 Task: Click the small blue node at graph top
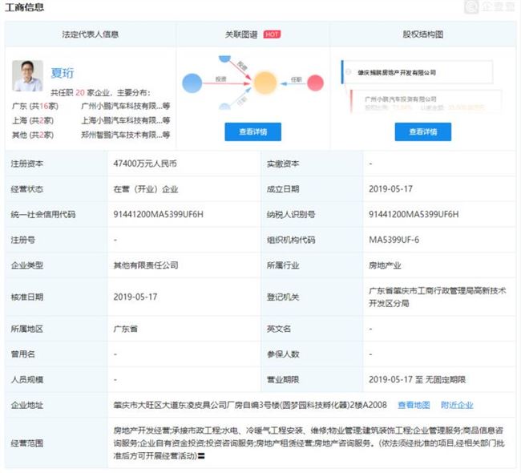click(x=224, y=59)
